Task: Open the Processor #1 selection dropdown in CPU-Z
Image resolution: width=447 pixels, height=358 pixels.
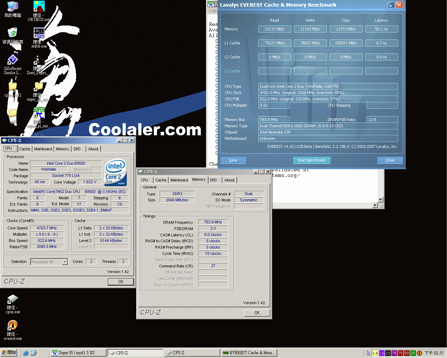Action: point(65,262)
